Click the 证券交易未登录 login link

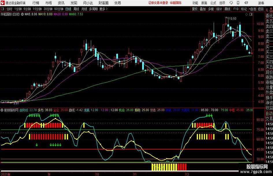158,3
